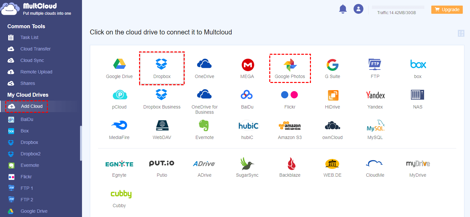Select Flickr in the cloud grid
The width and height of the screenshot is (470, 217).
pyautogui.click(x=290, y=95)
